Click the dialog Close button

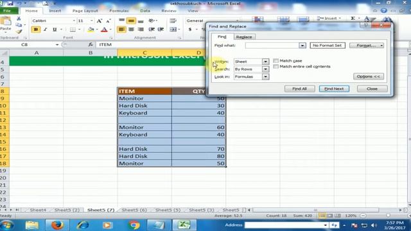point(372,89)
